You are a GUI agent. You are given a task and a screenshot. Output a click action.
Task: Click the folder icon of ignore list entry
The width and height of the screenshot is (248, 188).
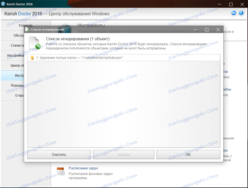point(32,58)
